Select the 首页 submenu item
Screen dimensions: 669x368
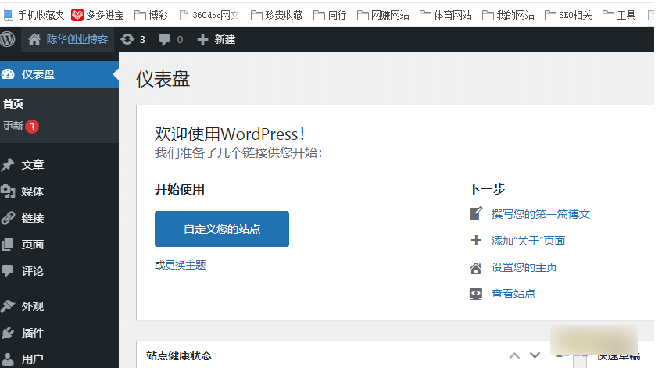pyautogui.click(x=13, y=104)
